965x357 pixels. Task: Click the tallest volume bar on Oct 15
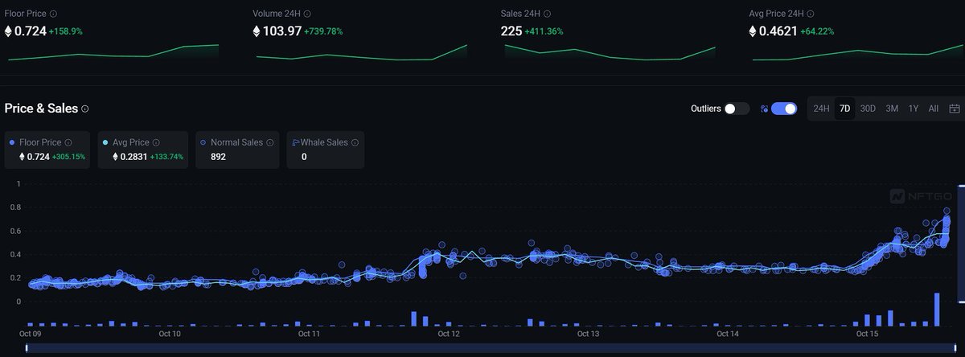click(937, 310)
